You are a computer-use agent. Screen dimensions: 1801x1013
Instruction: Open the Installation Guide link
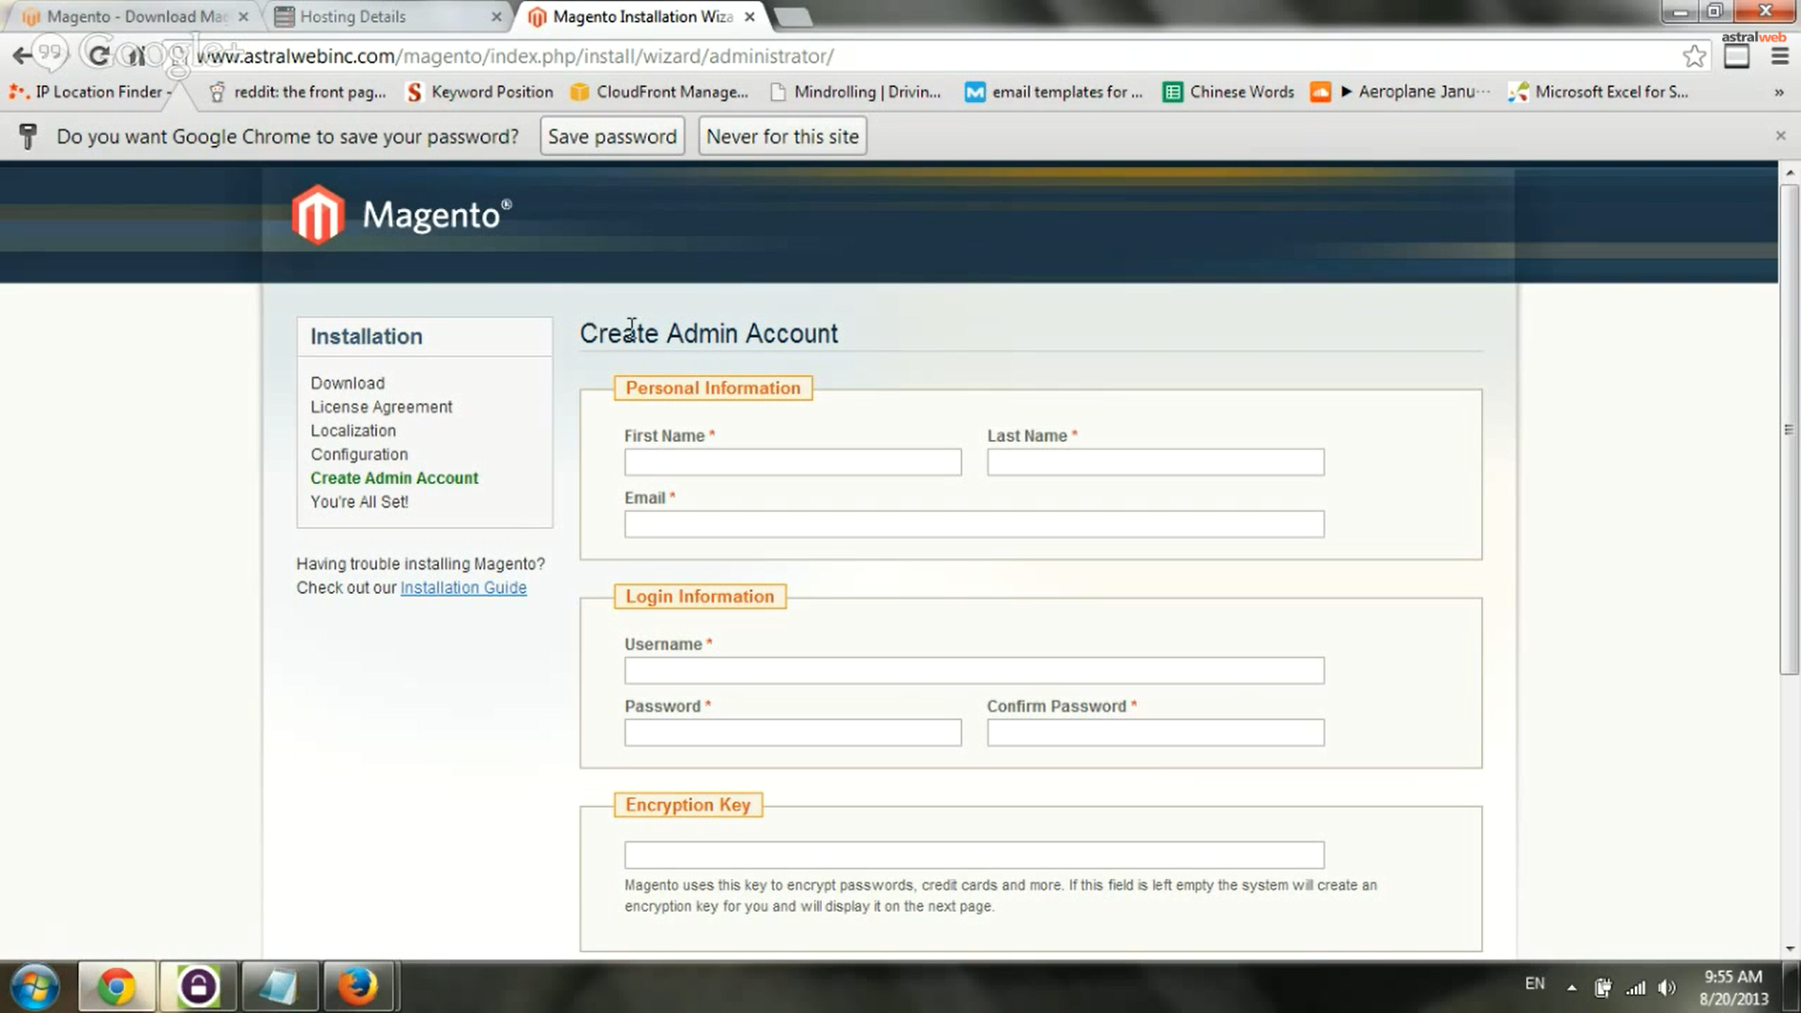point(463,588)
